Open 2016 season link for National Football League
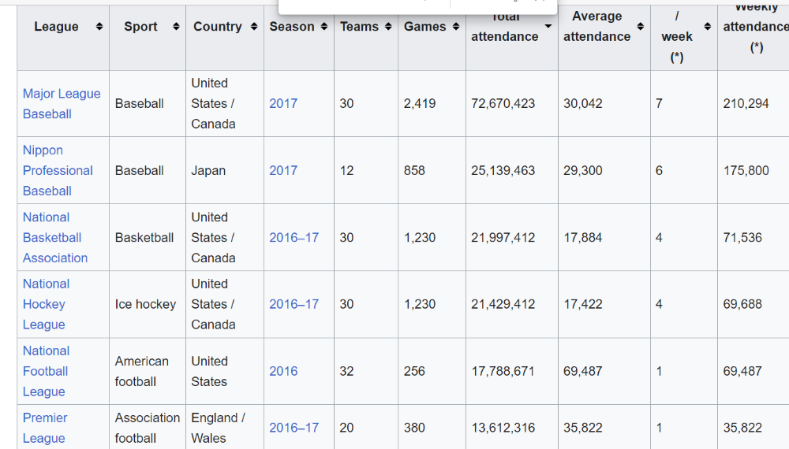This screenshot has width=789, height=449. click(283, 371)
